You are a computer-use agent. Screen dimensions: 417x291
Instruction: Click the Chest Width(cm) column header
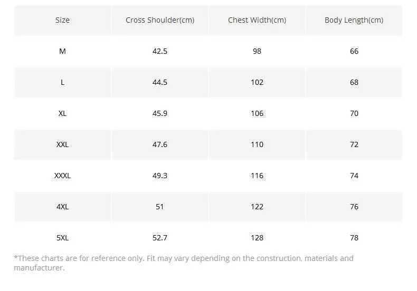pyautogui.click(x=257, y=20)
